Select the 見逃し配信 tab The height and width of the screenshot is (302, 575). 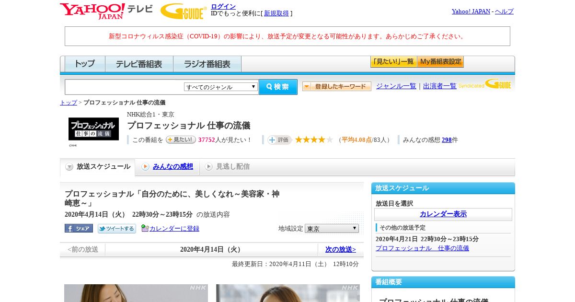pos(227,167)
